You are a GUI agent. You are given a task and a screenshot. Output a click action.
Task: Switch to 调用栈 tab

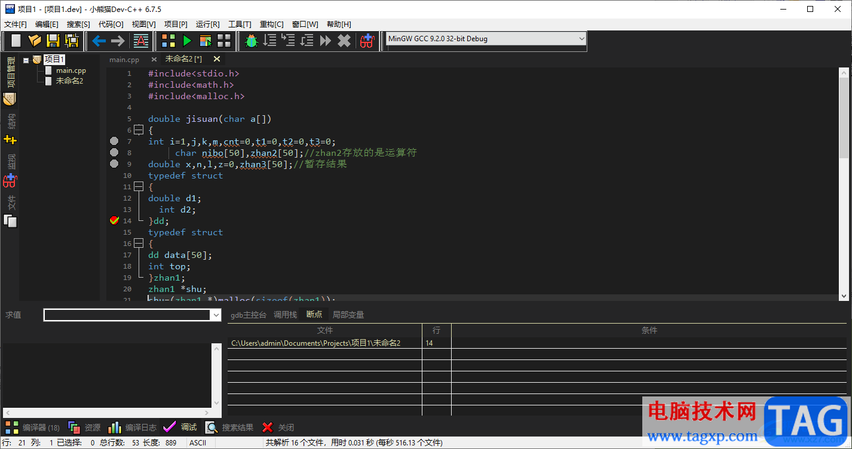(x=285, y=314)
